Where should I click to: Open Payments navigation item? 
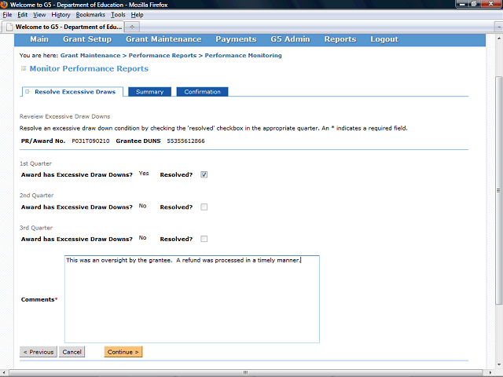[x=236, y=39]
